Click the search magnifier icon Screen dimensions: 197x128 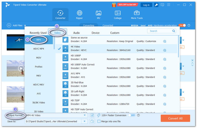coord(174,31)
